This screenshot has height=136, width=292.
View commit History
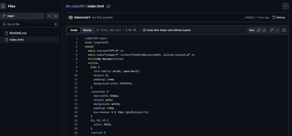(279, 18)
